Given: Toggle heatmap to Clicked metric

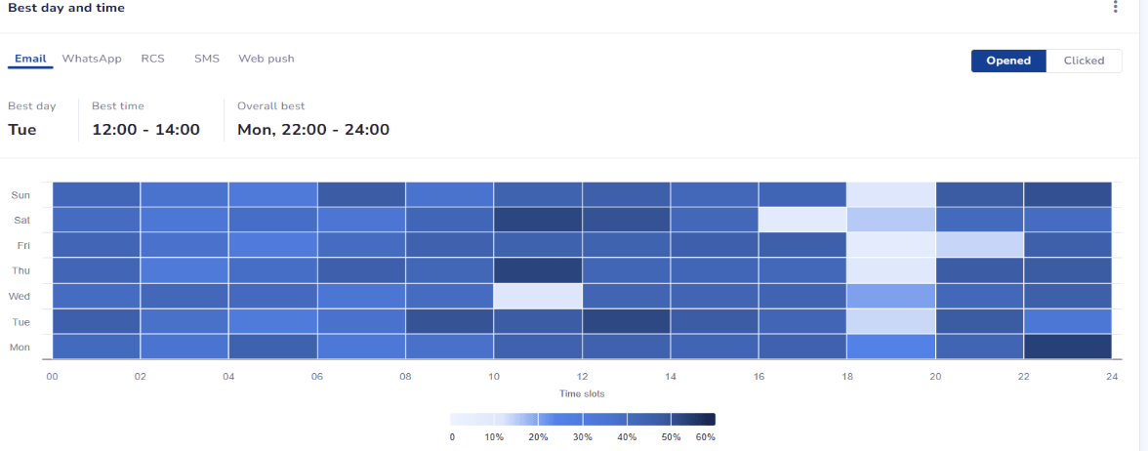Looking at the screenshot, I should pyautogui.click(x=1084, y=61).
